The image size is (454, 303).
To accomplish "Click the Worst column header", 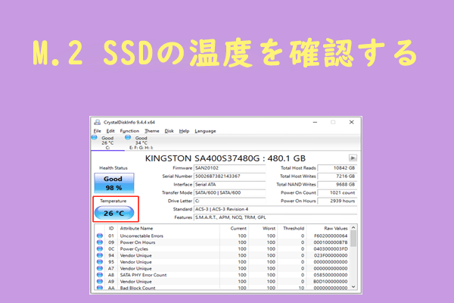I will point(263,229).
